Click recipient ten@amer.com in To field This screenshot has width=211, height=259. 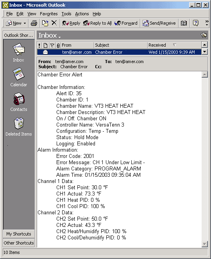(129, 62)
